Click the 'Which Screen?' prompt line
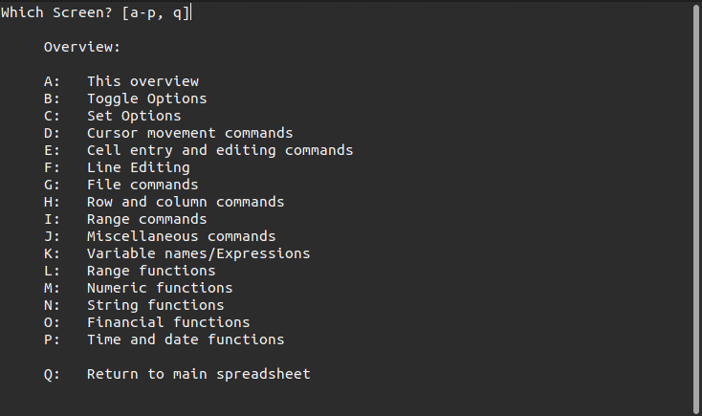Viewport: 702px width, 416px height. tap(96, 12)
